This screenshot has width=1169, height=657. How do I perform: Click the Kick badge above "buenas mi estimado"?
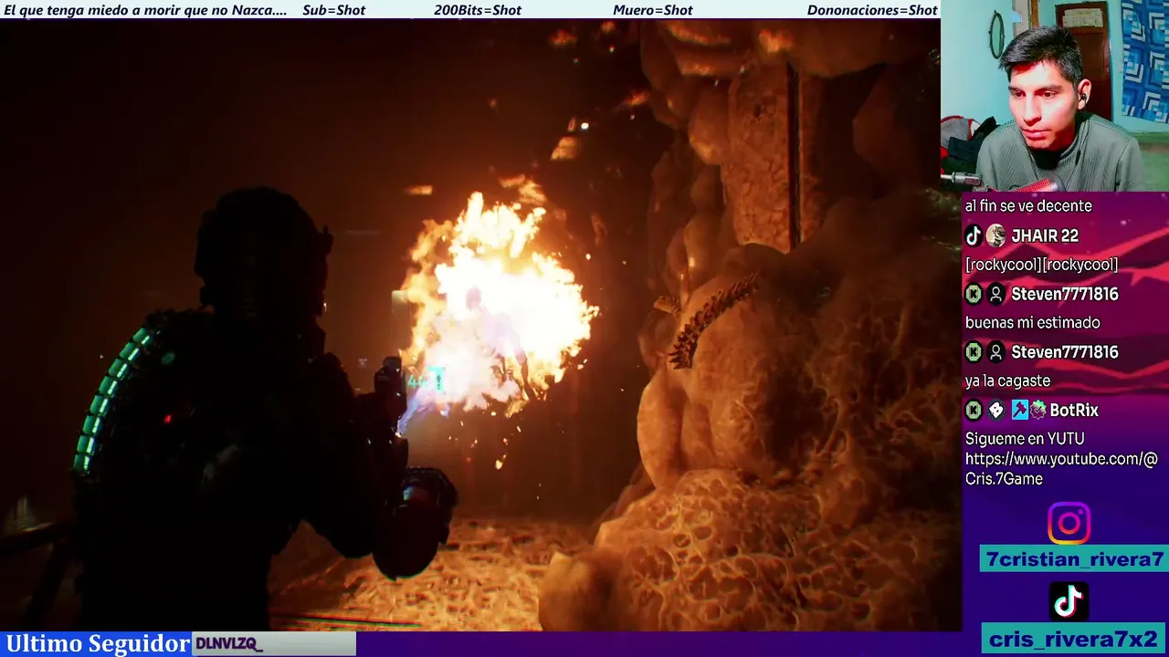pyautogui.click(x=974, y=294)
